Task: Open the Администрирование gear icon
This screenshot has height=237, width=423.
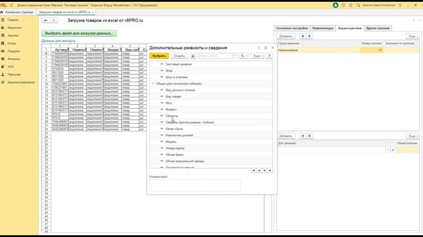Action: point(3,82)
